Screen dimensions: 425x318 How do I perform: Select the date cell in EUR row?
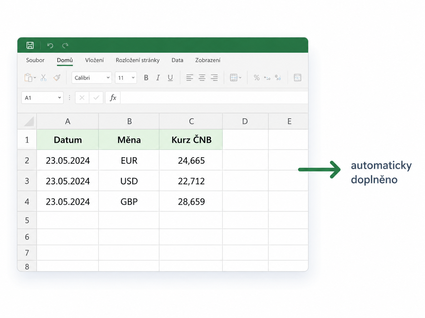pos(68,160)
